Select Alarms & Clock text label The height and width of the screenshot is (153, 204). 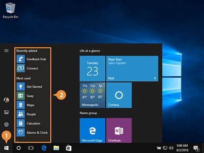[x=37, y=133]
